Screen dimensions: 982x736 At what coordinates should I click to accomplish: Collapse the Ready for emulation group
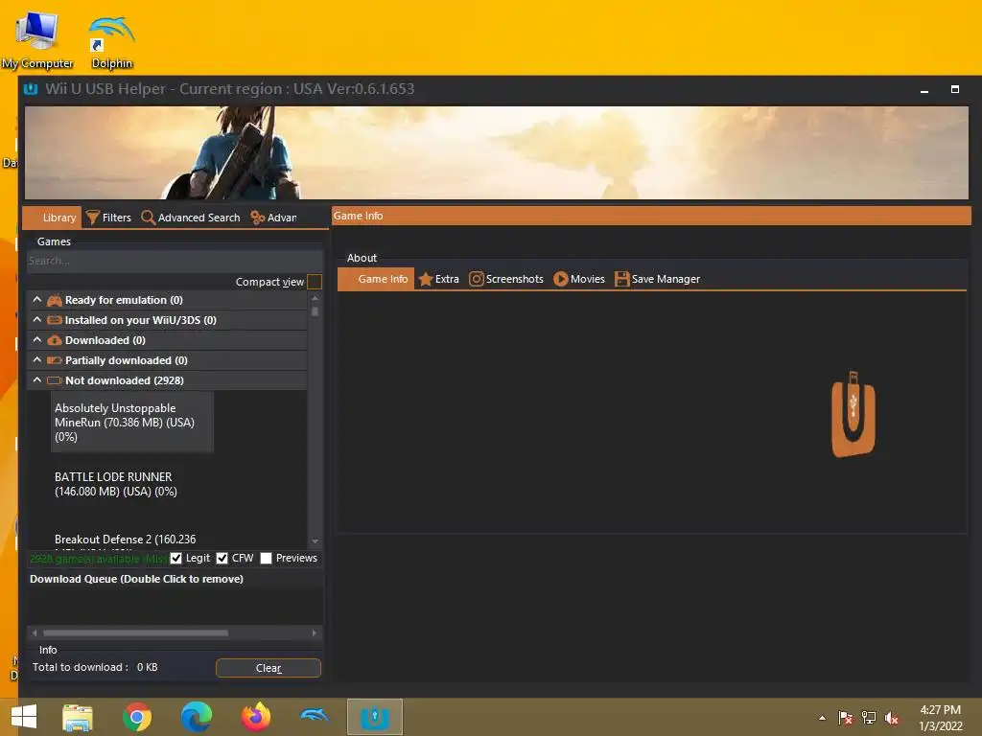(x=37, y=300)
